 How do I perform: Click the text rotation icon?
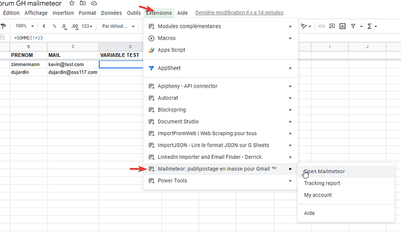(303, 26)
